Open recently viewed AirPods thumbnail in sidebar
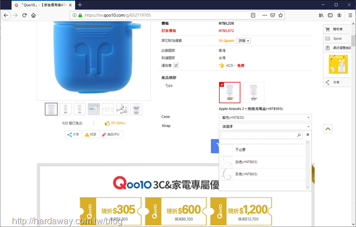 tap(338, 64)
